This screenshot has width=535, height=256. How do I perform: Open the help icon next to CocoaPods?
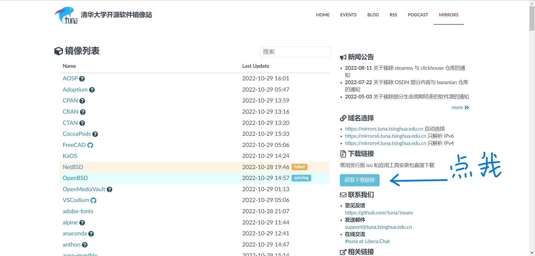[x=95, y=134]
